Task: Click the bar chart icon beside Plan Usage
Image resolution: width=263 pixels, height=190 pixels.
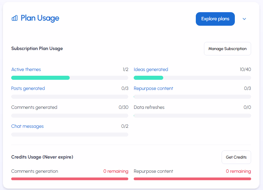Action: pyautogui.click(x=15, y=18)
